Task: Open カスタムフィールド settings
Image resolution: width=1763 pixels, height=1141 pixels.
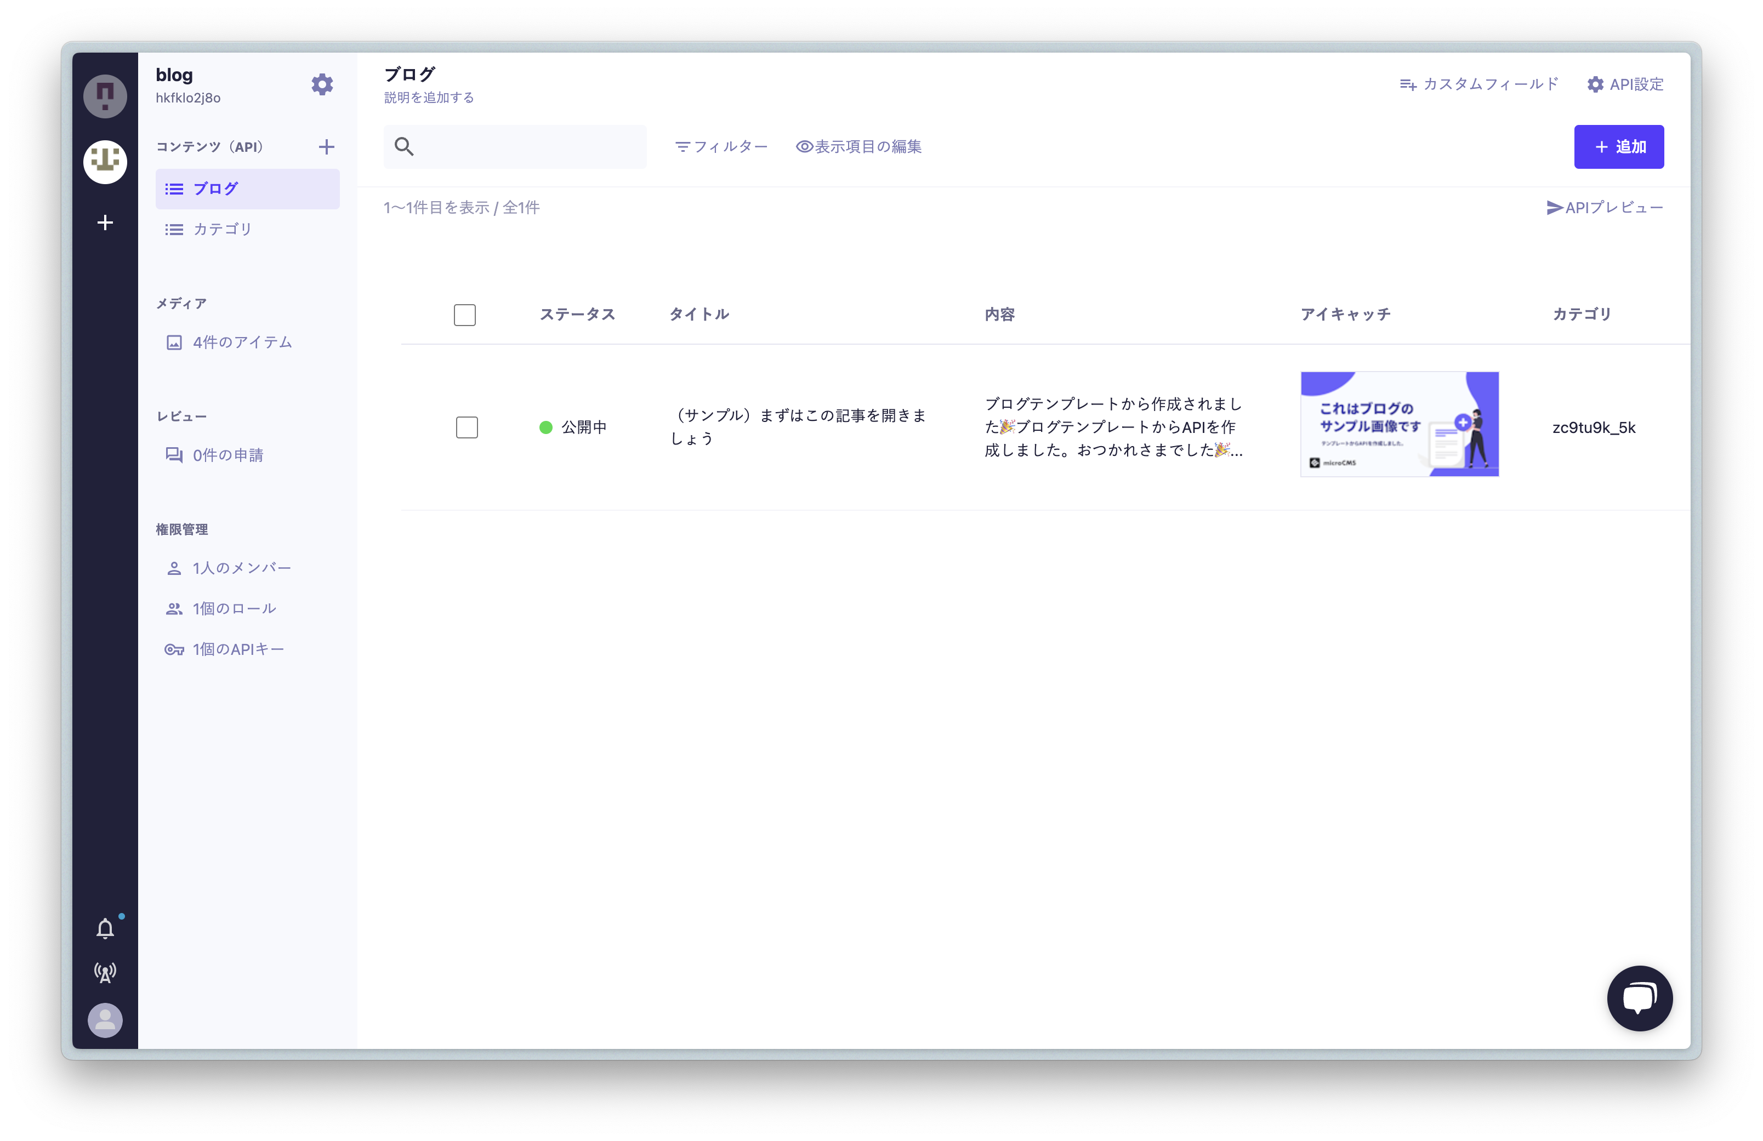Action: coord(1478,84)
